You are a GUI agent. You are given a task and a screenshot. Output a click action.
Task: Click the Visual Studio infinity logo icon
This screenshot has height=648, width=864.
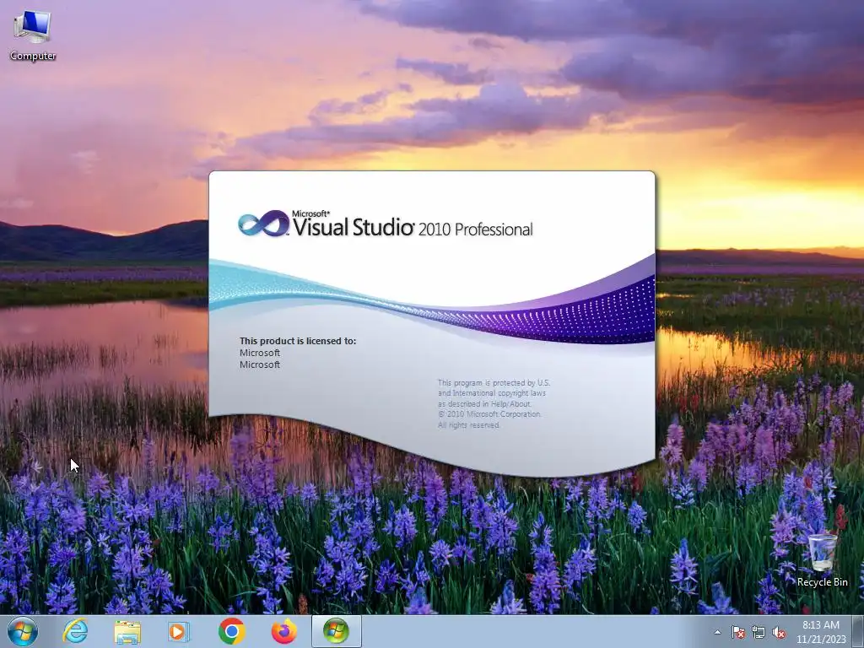point(263,224)
